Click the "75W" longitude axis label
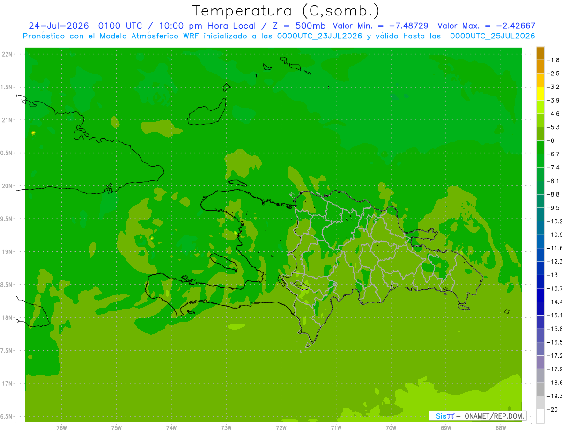The image size is (562, 434). 117,427
